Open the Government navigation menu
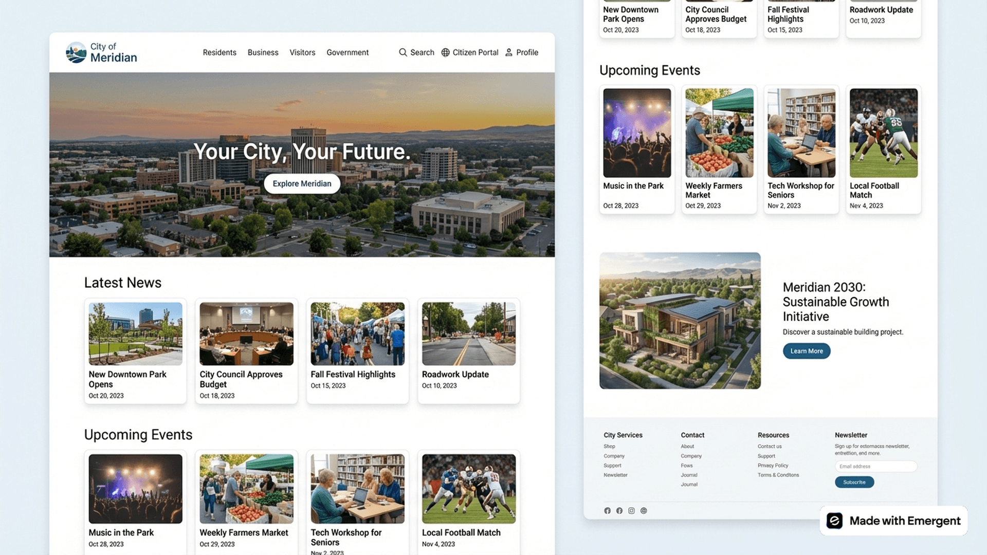Viewport: 987px width, 555px height. [x=348, y=52]
